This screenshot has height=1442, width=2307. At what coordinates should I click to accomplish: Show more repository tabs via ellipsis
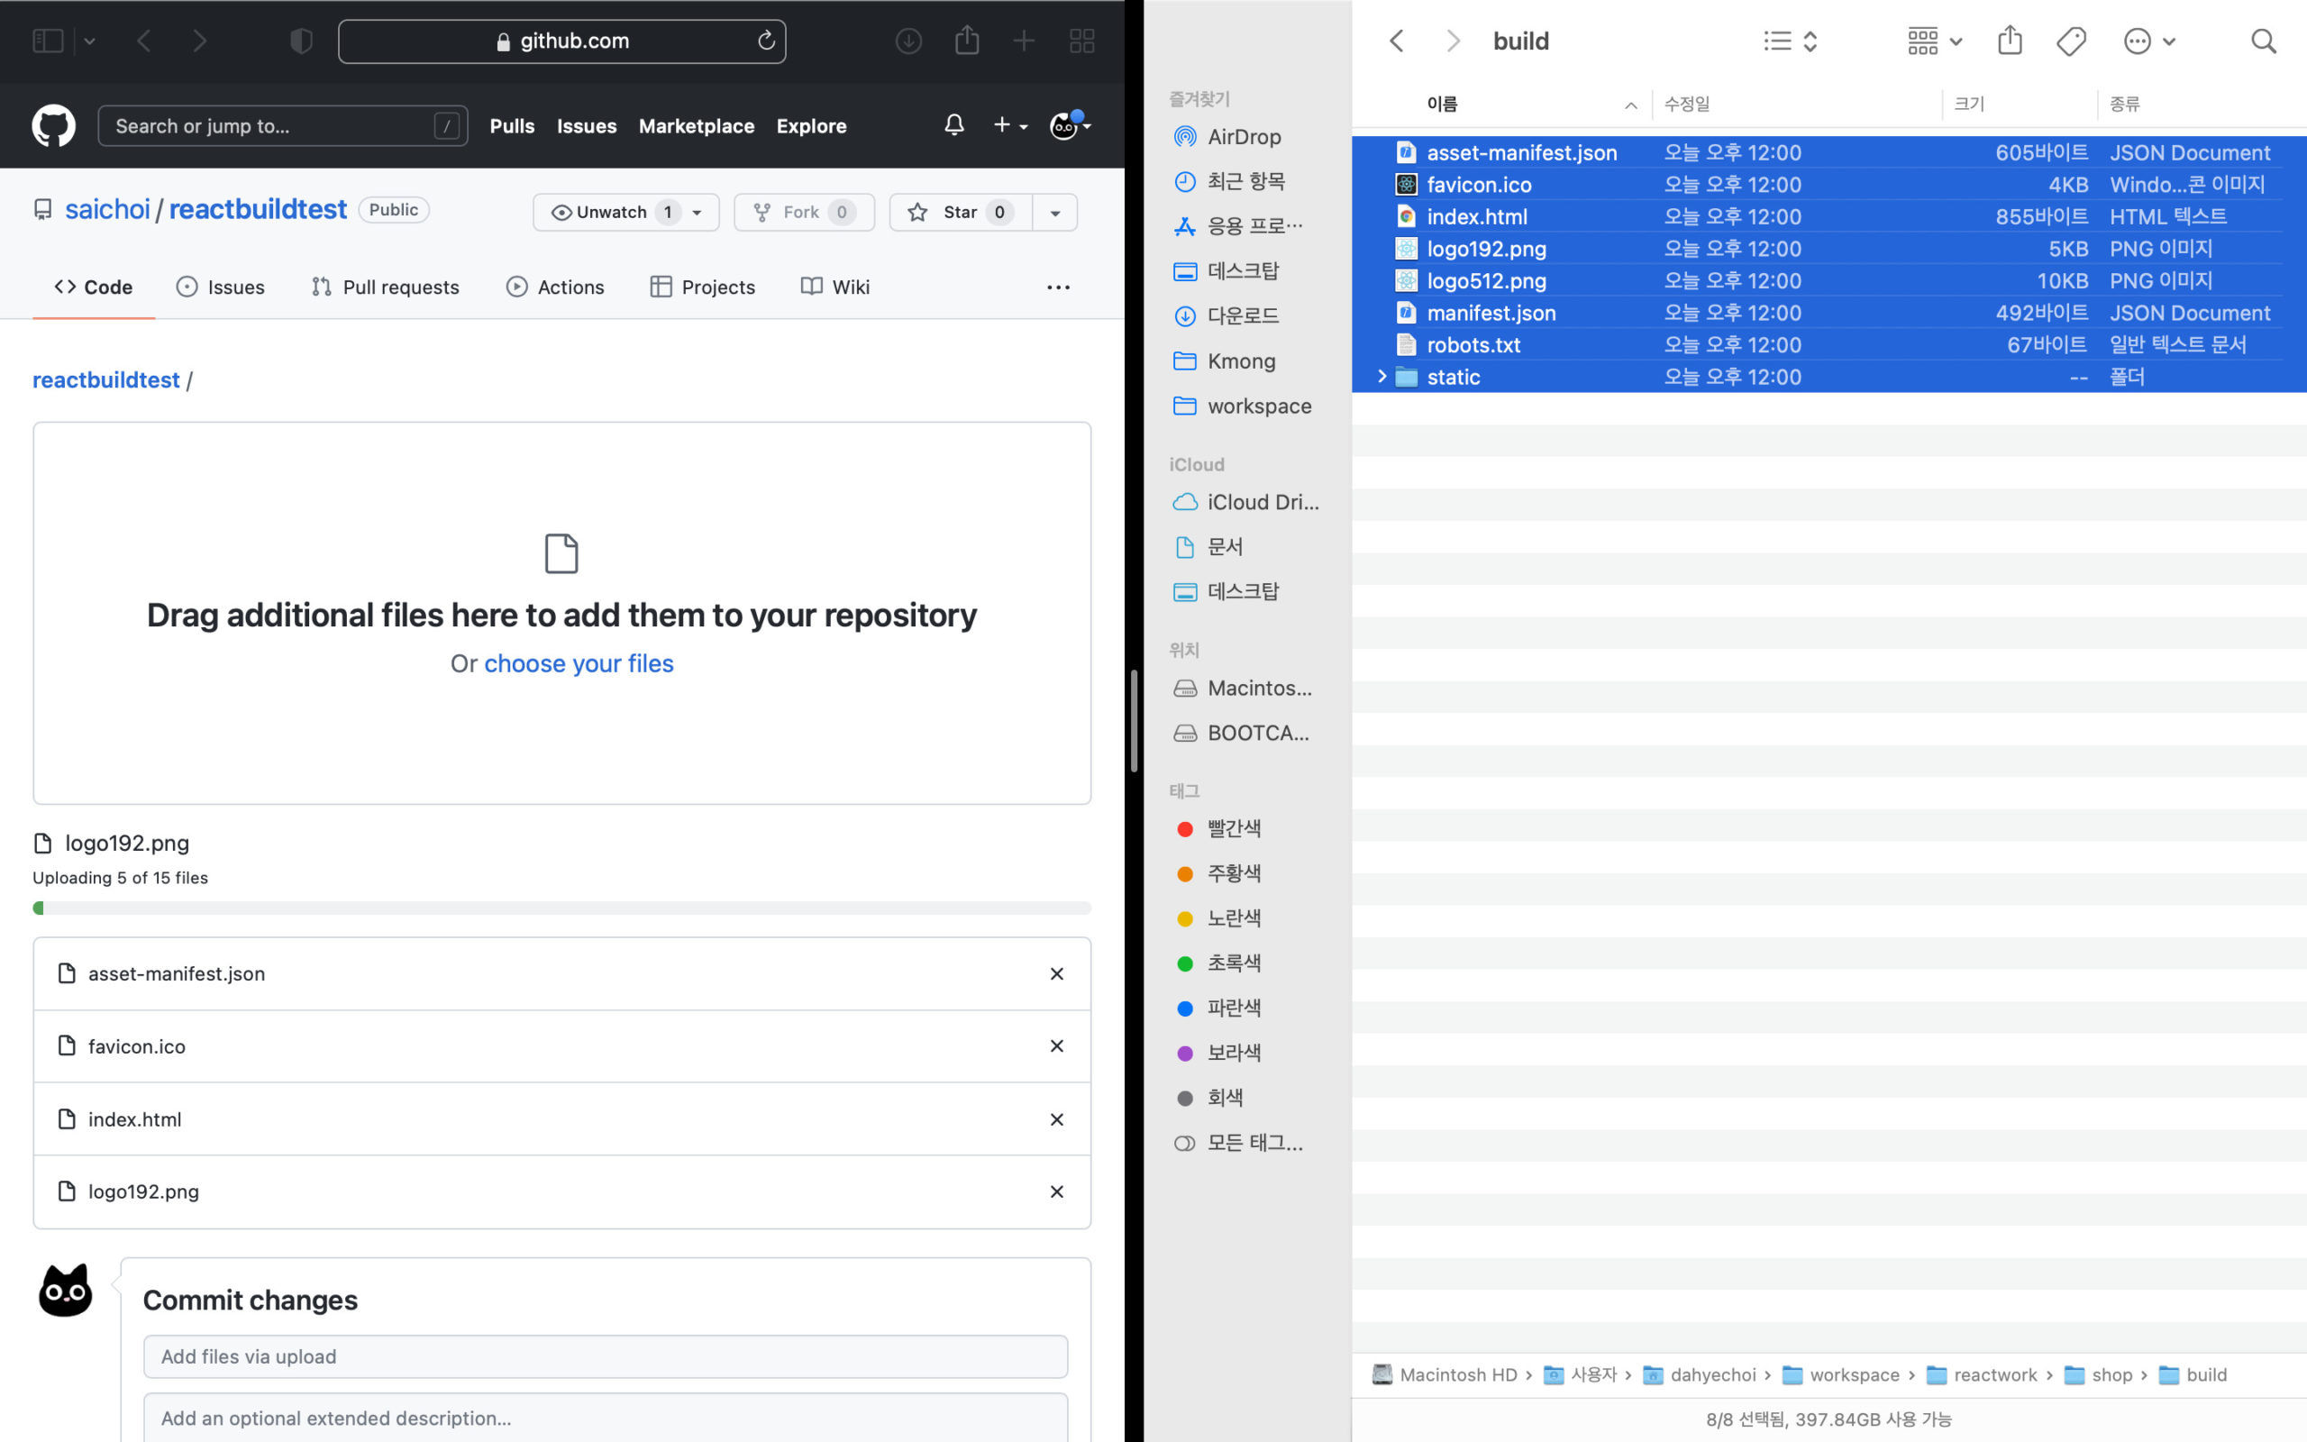tap(1058, 287)
